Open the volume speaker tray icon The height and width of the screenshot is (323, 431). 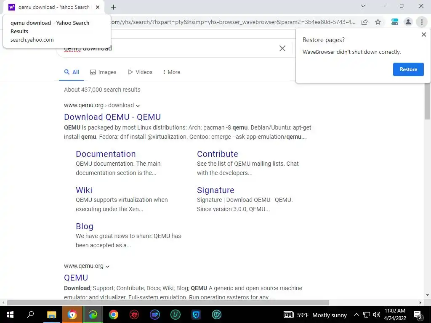point(377,315)
